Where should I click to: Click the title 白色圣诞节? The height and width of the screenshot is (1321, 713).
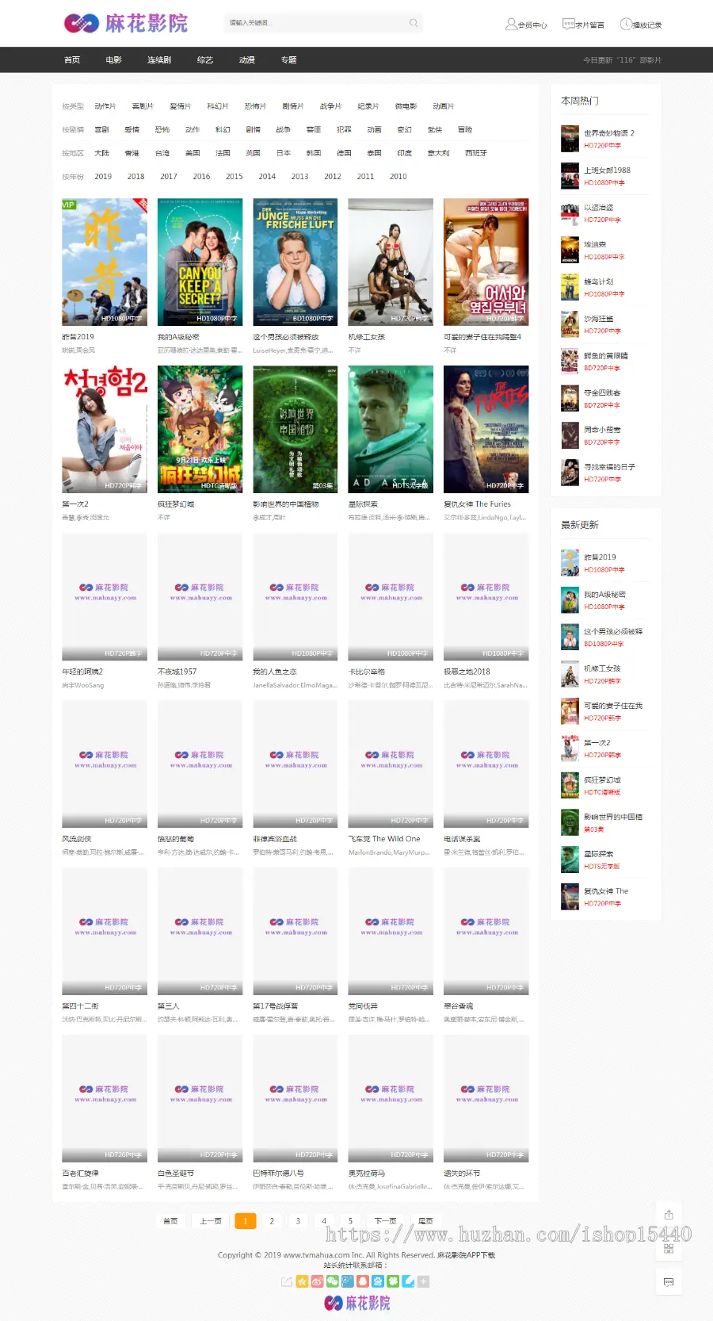coord(176,1174)
